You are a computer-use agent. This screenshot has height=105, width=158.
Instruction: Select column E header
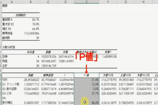(87, 2)
